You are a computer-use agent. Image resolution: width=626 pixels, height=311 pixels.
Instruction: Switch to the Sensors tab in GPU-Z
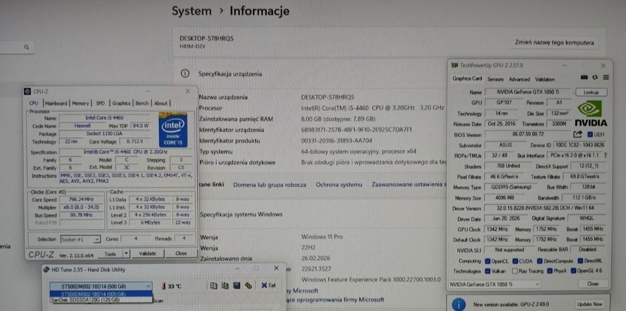[x=495, y=79]
